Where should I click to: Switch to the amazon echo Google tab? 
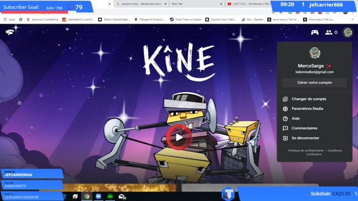142,4
